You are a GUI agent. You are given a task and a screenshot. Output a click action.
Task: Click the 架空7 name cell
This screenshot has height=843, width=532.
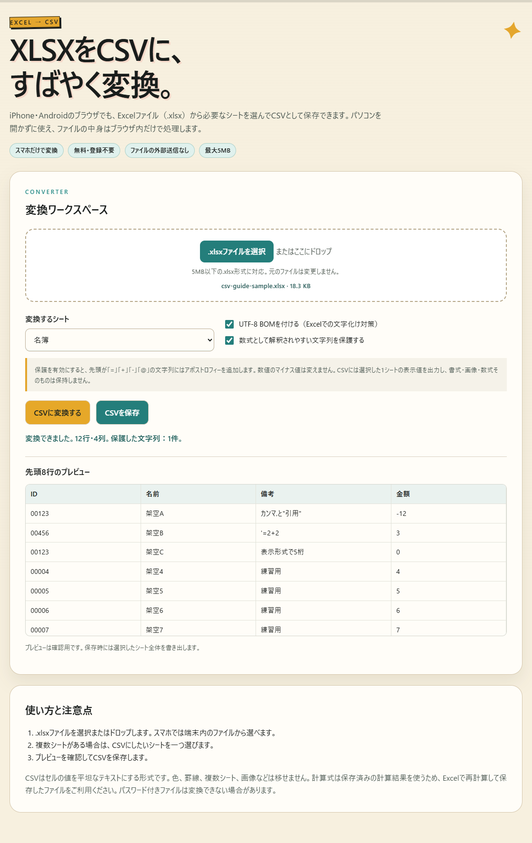coord(198,629)
